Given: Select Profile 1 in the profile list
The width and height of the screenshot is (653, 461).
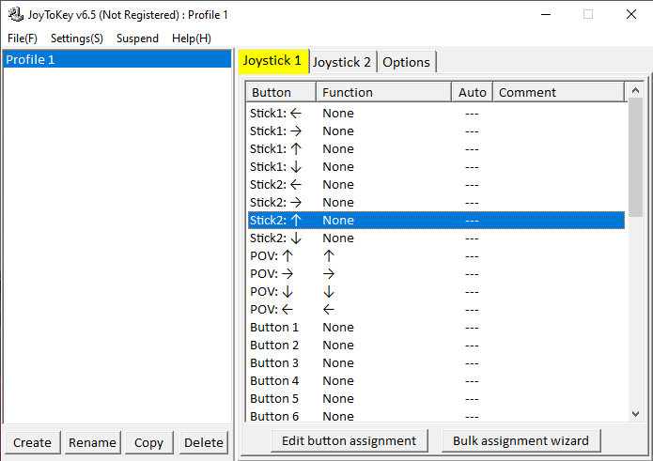Looking at the screenshot, I should tap(117, 59).
